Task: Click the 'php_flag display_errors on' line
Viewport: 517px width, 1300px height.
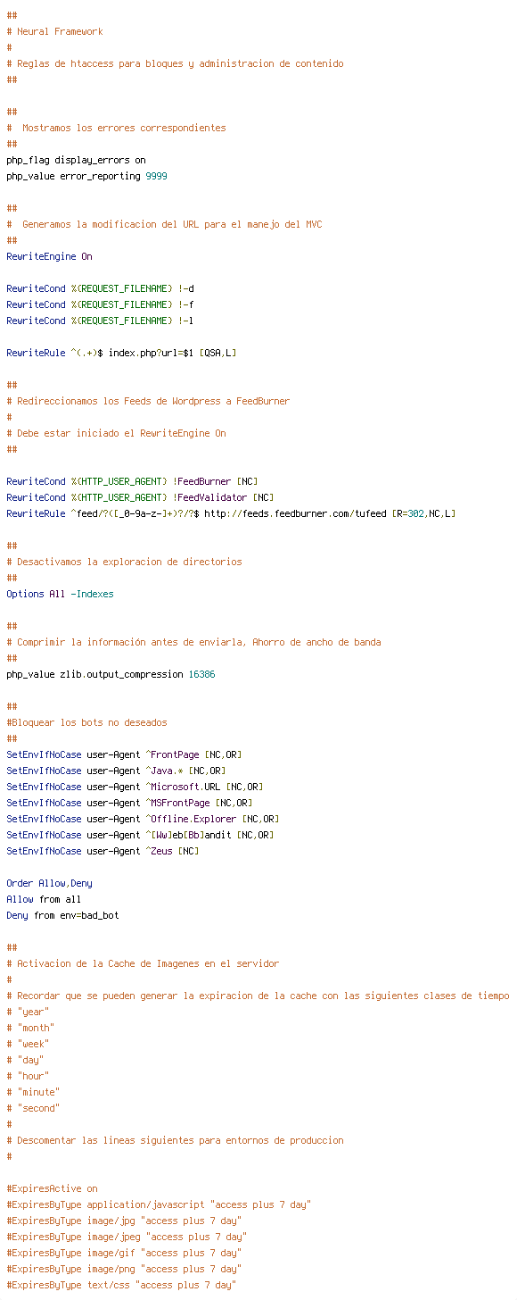Action: (76, 160)
